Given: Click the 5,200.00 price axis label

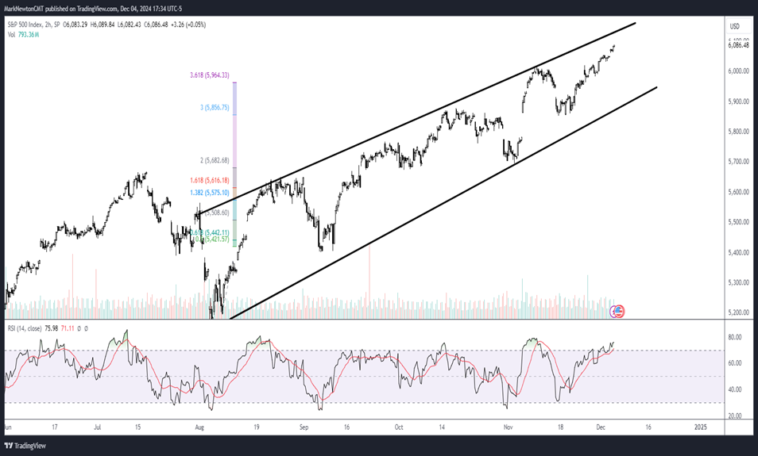Looking at the screenshot, I should point(739,312).
